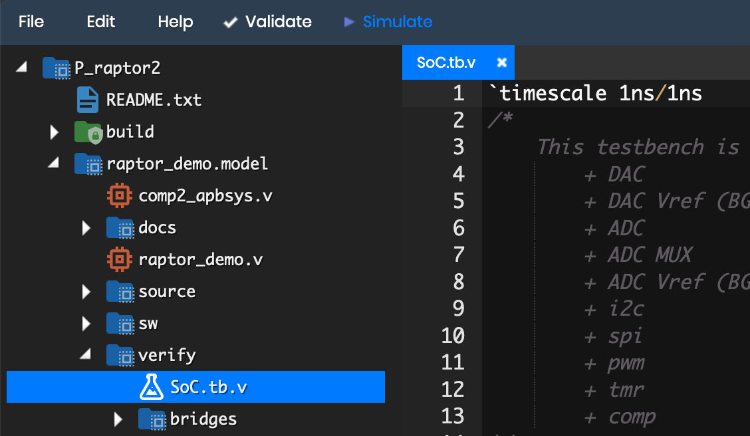Viewport: 750px width, 436px height.
Task: Open the File menu
Action: coord(31,21)
